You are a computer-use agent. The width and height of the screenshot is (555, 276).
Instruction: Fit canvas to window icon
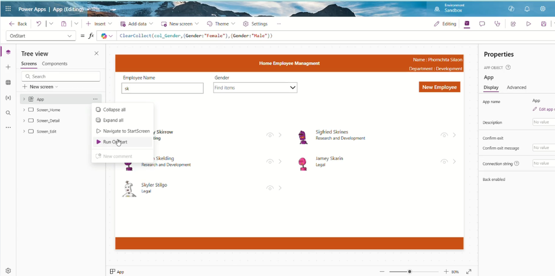point(469,272)
